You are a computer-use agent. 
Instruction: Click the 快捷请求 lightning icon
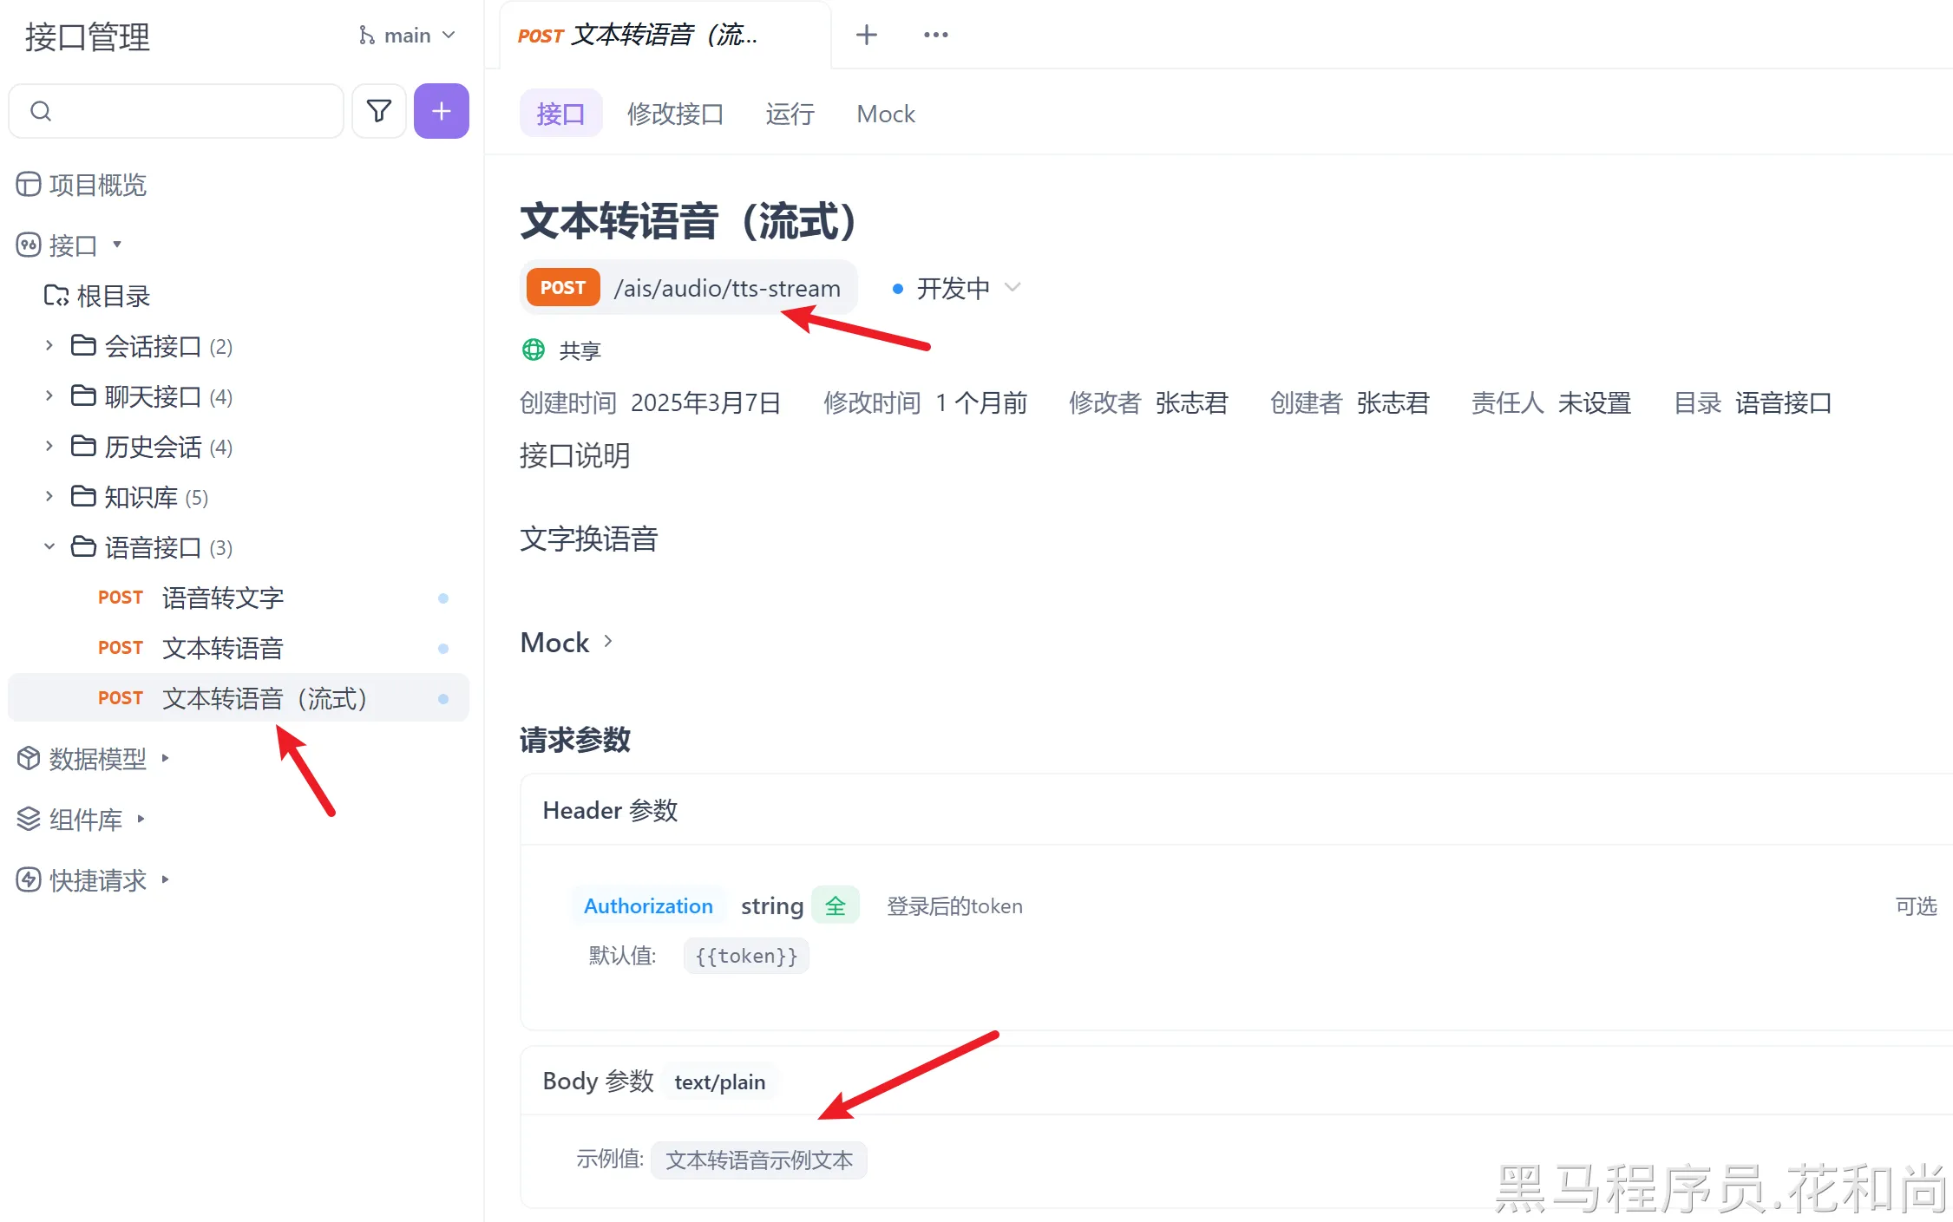click(29, 880)
